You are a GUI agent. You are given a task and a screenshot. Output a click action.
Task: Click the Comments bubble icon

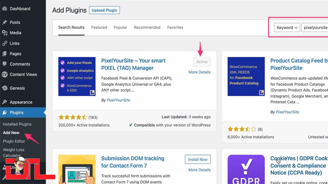tap(5, 64)
